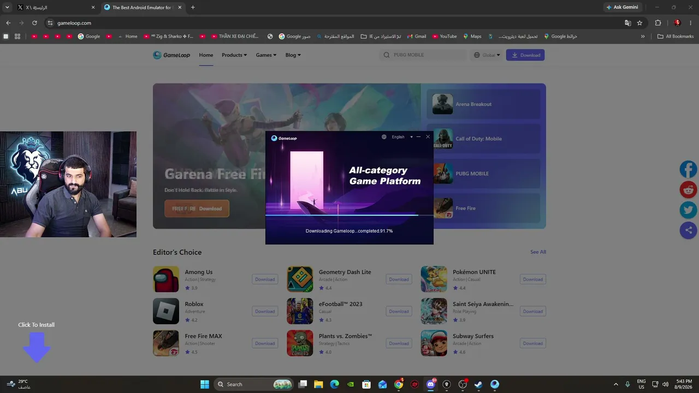Viewport: 699px width, 393px height.
Task: Show hidden system tray icons
Action: pyautogui.click(x=616, y=384)
